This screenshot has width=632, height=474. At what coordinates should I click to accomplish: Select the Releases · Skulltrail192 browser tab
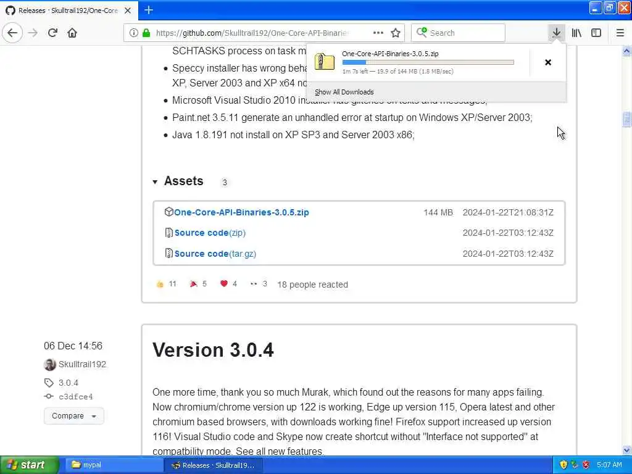pyautogui.click(x=69, y=10)
